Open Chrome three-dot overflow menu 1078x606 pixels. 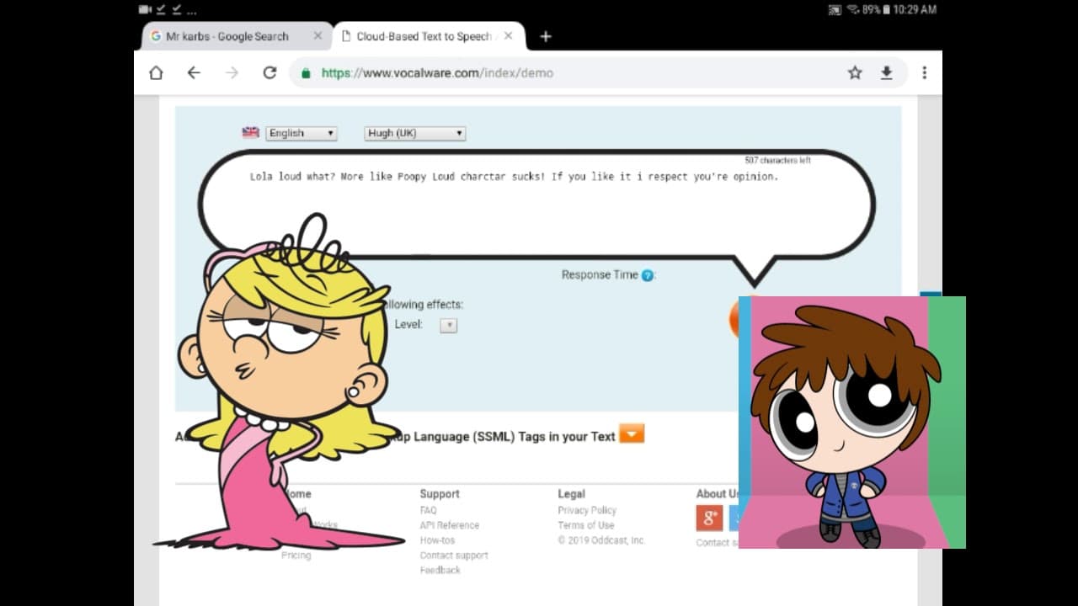[924, 73]
